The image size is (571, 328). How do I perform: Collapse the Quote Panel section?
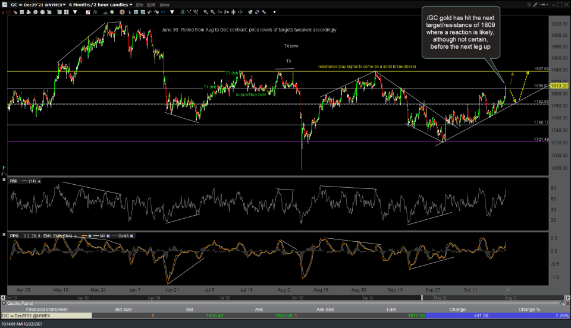pos(3,302)
